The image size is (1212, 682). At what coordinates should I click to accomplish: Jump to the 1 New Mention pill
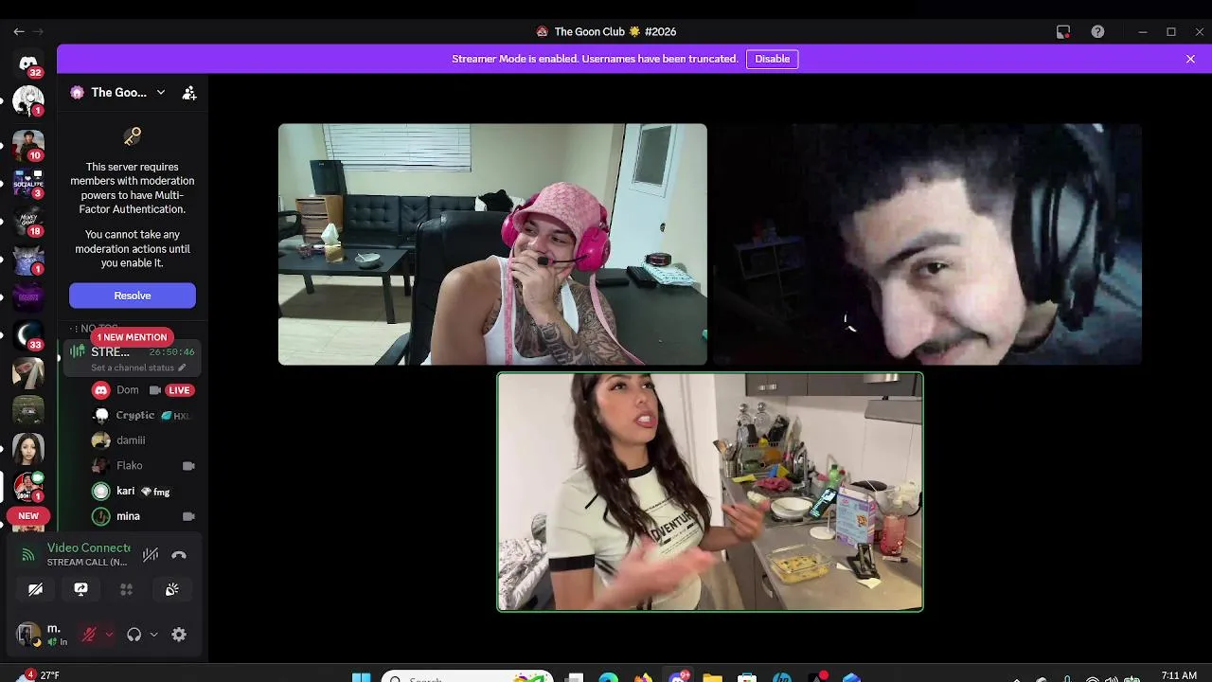pos(132,337)
